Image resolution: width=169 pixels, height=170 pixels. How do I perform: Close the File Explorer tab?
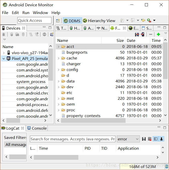tap(124, 28)
